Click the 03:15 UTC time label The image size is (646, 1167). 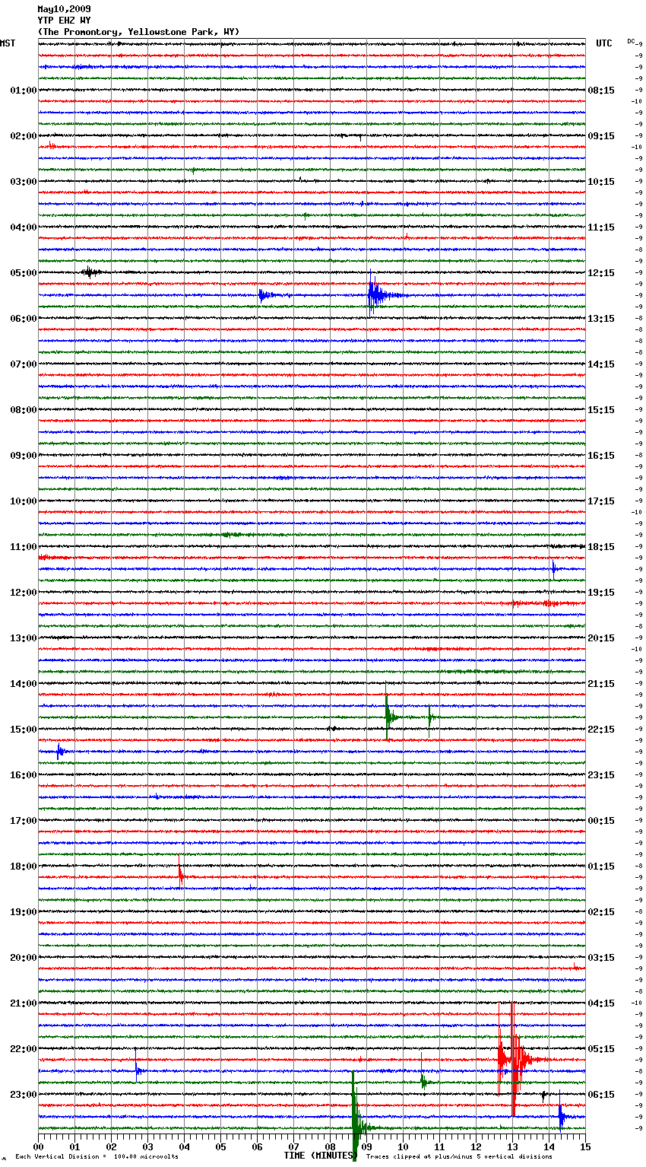[x=601, y=958]
